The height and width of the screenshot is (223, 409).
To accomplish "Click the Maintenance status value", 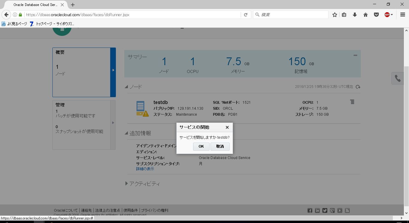I will click(187, 114).
